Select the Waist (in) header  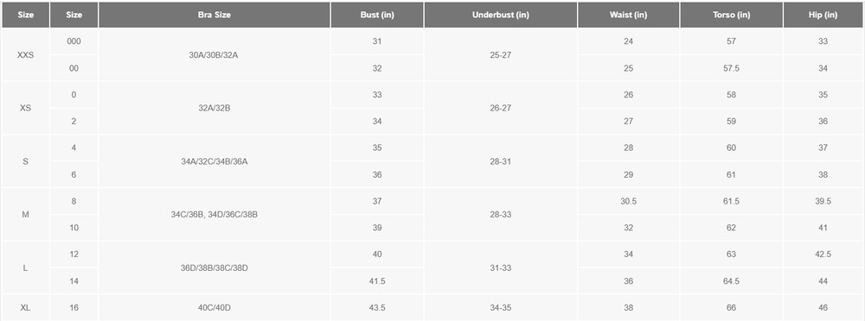coord(628,15)
